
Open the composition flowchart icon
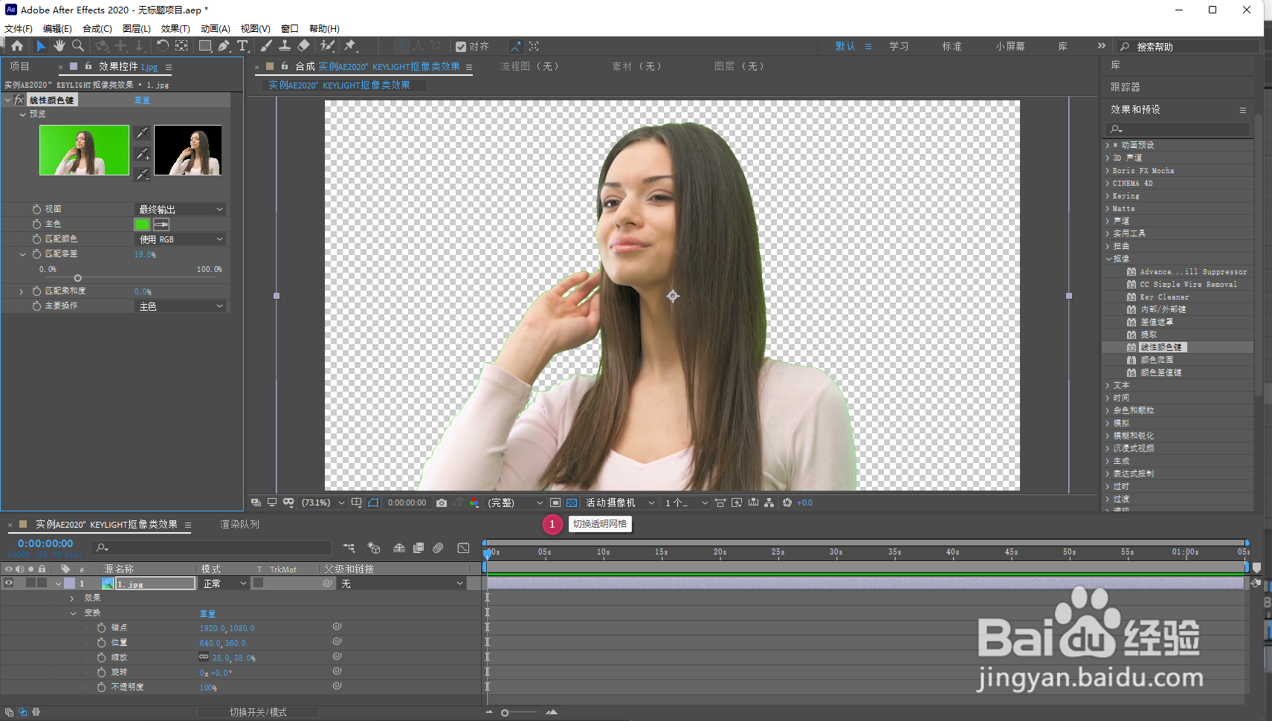tap(769, 503)
